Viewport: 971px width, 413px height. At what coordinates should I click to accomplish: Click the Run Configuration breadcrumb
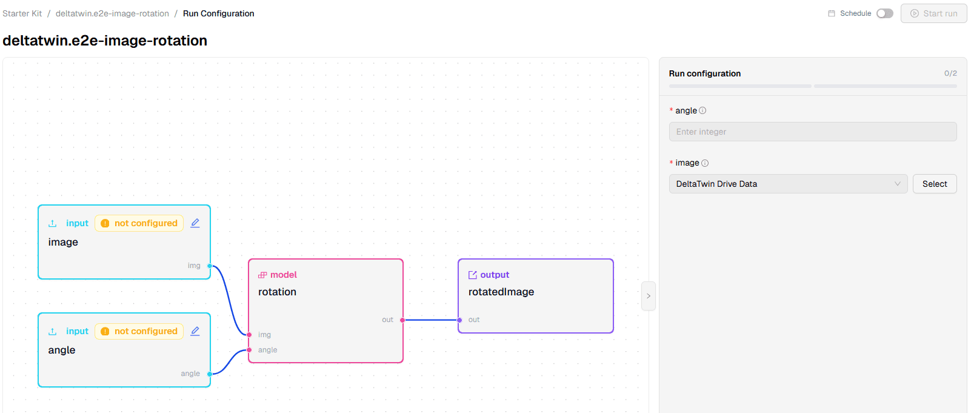click(219, 13)
